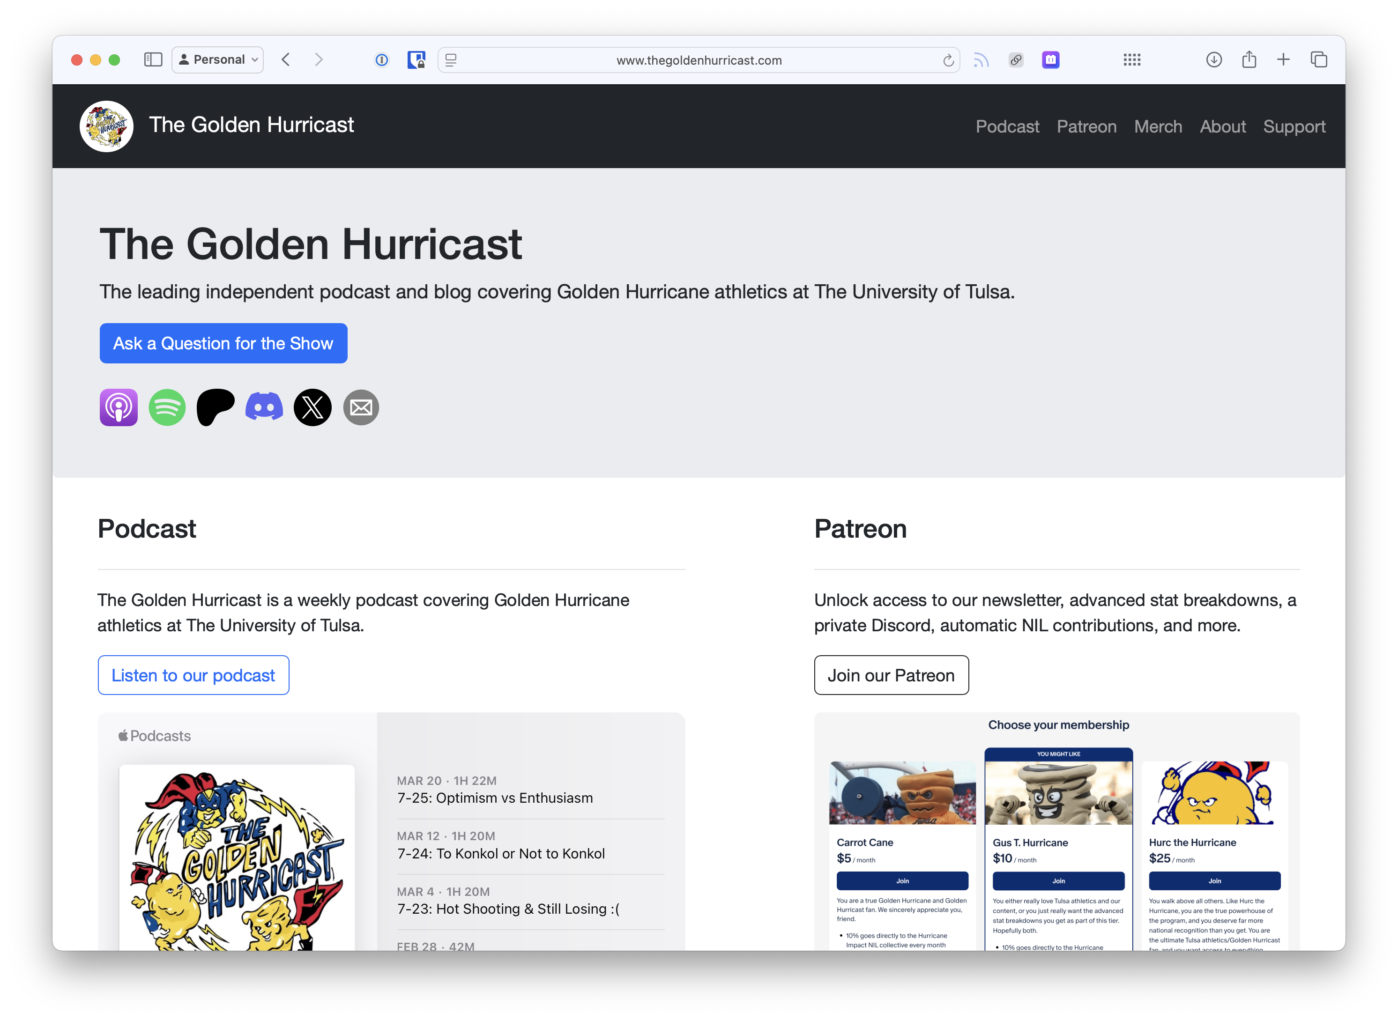Click the email envelope icon
This screenshot has height=1020, width=1398.
pos(361,407)
